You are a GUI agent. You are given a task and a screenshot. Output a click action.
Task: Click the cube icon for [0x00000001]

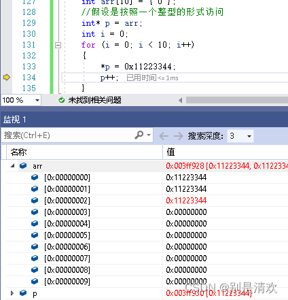click(x=35, y=188)
